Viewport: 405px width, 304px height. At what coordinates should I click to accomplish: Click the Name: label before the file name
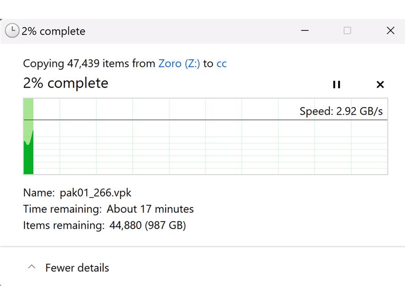tap(39, 192)
